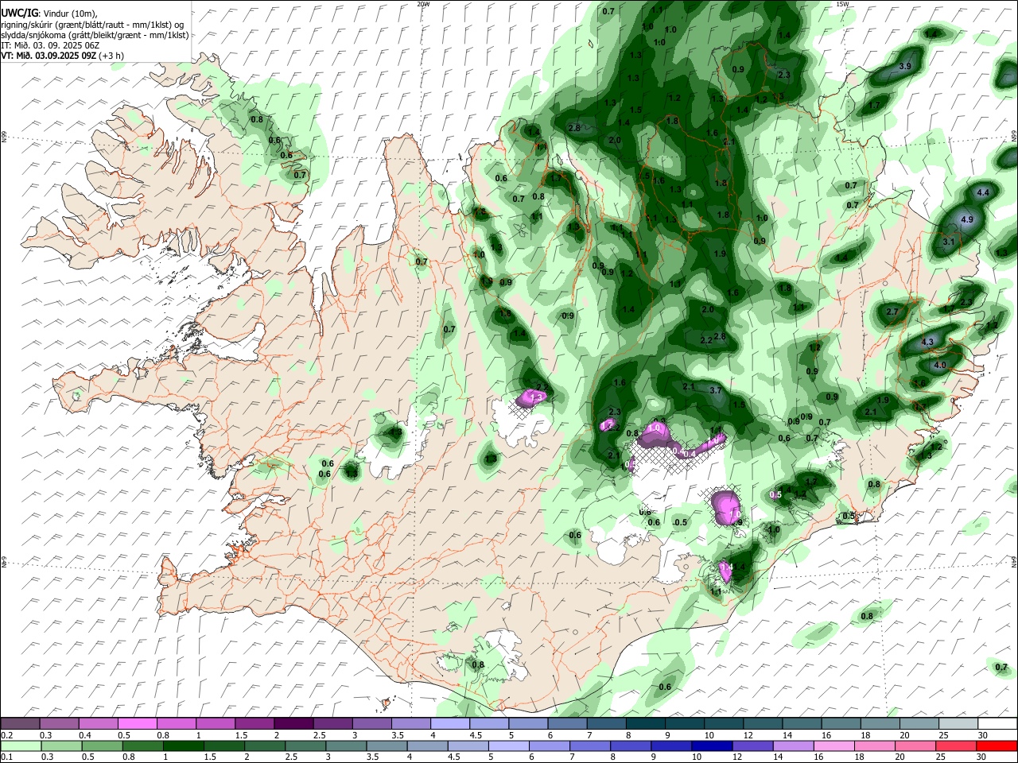1018x763 pixels.
Task: Click the '4.0' precipitation value label
Action: point(940,366)
